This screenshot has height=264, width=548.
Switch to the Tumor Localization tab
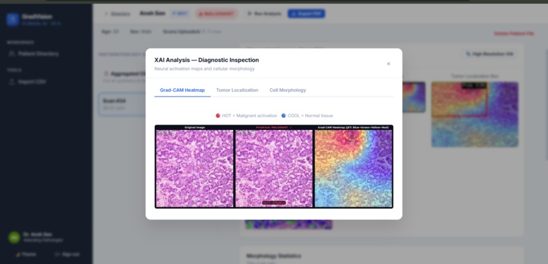[x=237, y=90]
